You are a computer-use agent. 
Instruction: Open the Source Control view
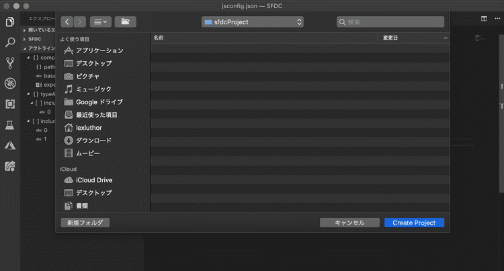(10, 63)
